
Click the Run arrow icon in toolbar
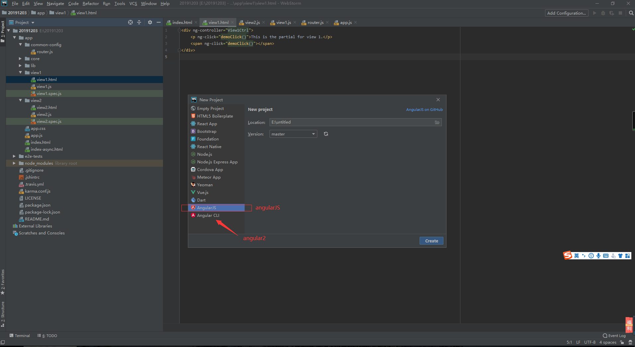point(595,13)
